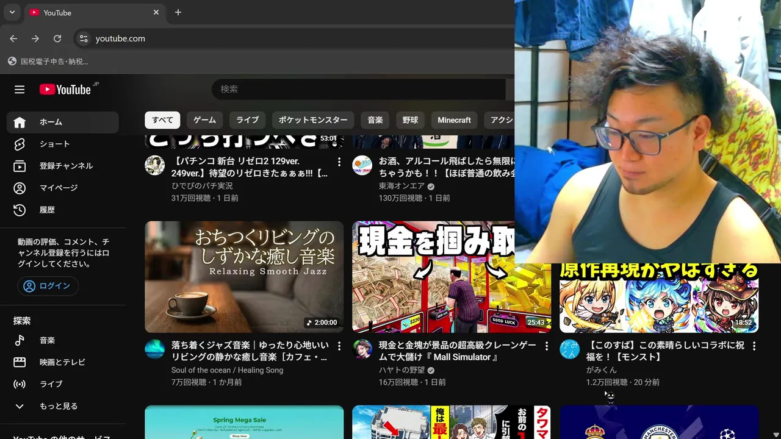This screenshot has height=439, width=781.
Task: Go back in the browser
Action: tap(13, 38)
